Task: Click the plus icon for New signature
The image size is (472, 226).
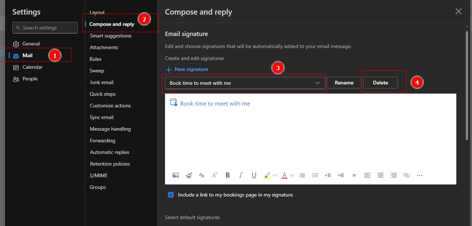Action: point(169,70)
